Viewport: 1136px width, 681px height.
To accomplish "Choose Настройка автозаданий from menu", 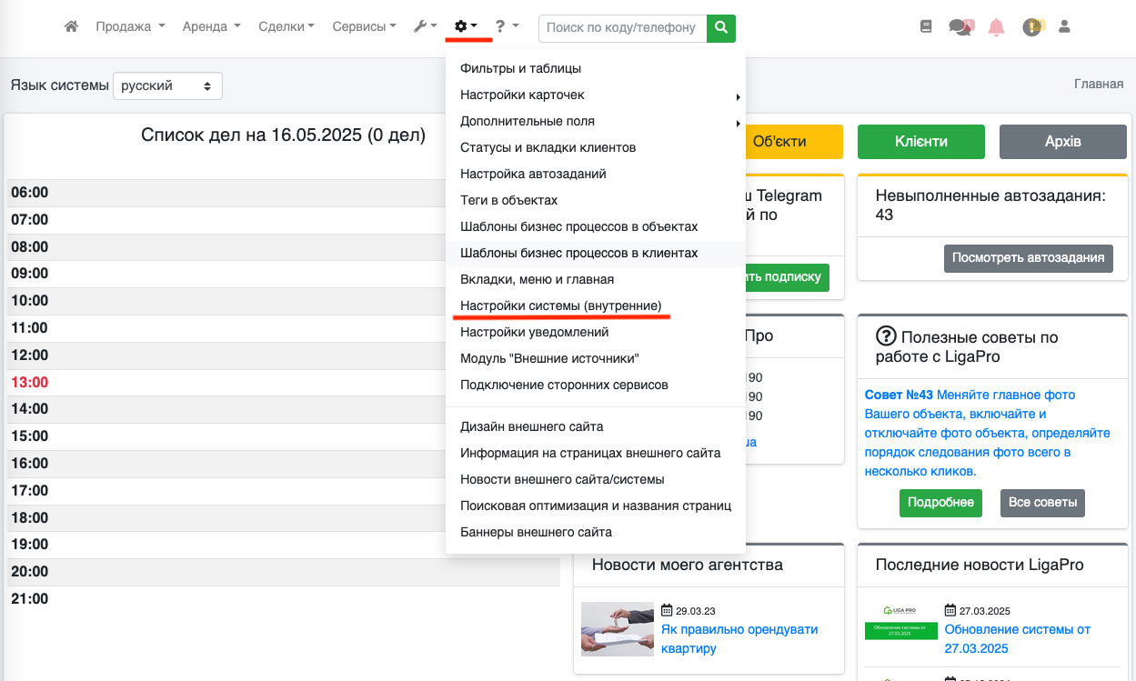I will tap(533, 174).
